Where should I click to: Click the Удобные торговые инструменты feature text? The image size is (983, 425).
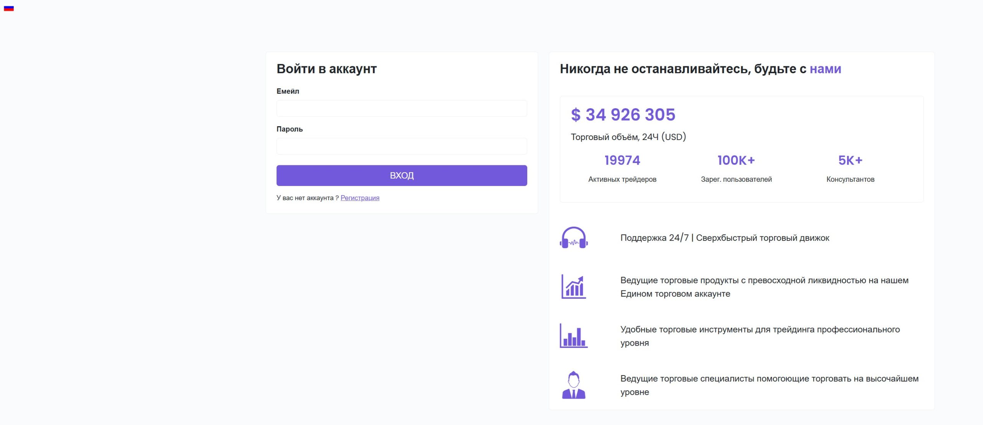click(760, 330)
